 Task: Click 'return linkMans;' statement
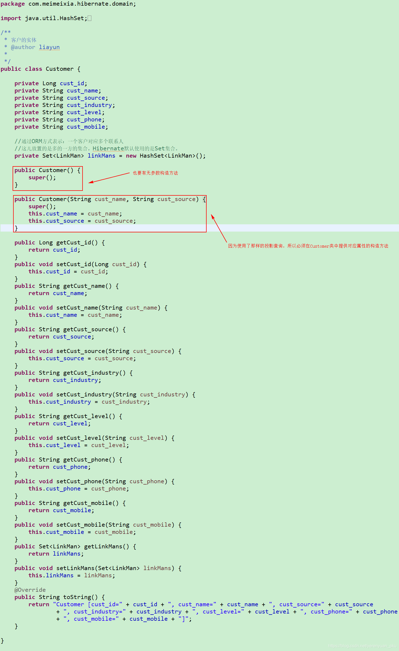(x=56, y=554)
